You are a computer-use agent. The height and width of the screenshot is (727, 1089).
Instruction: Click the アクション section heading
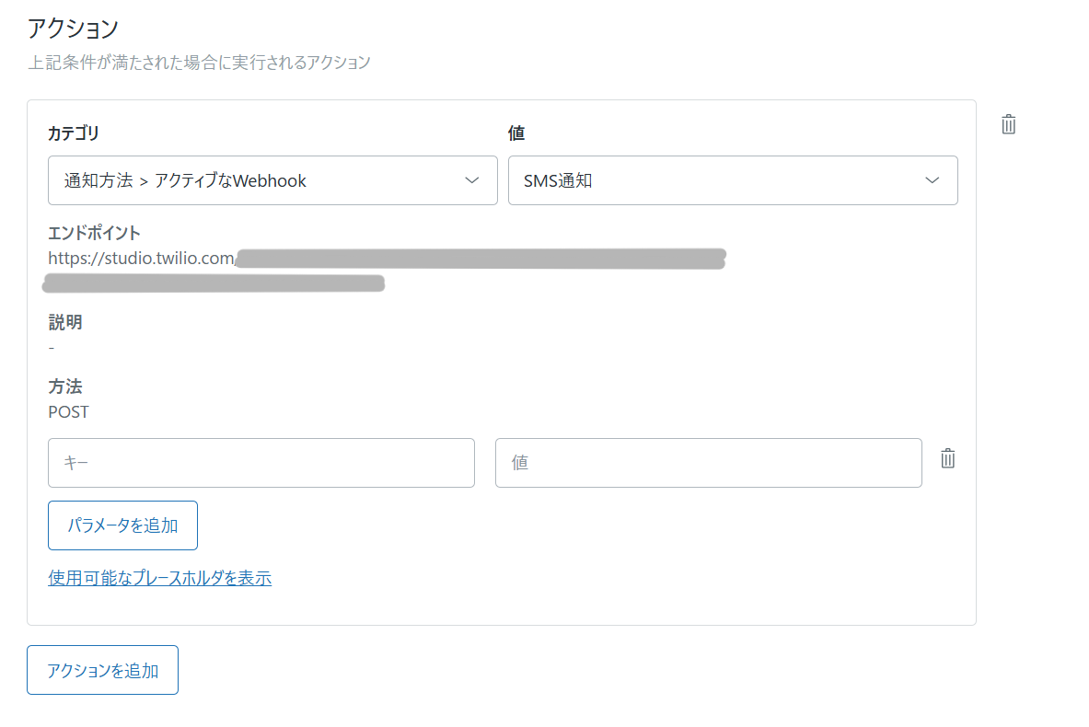73,29
